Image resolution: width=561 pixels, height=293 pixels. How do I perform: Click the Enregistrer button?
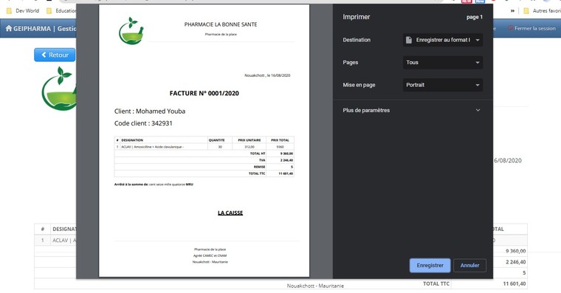click(430, 266)
